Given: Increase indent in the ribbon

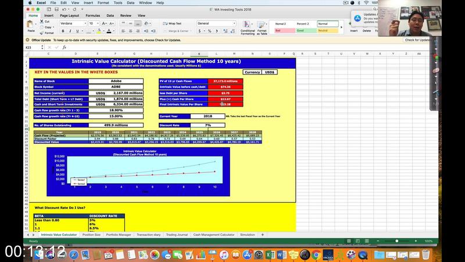Looking at the screenshot, I should [153, 31].
